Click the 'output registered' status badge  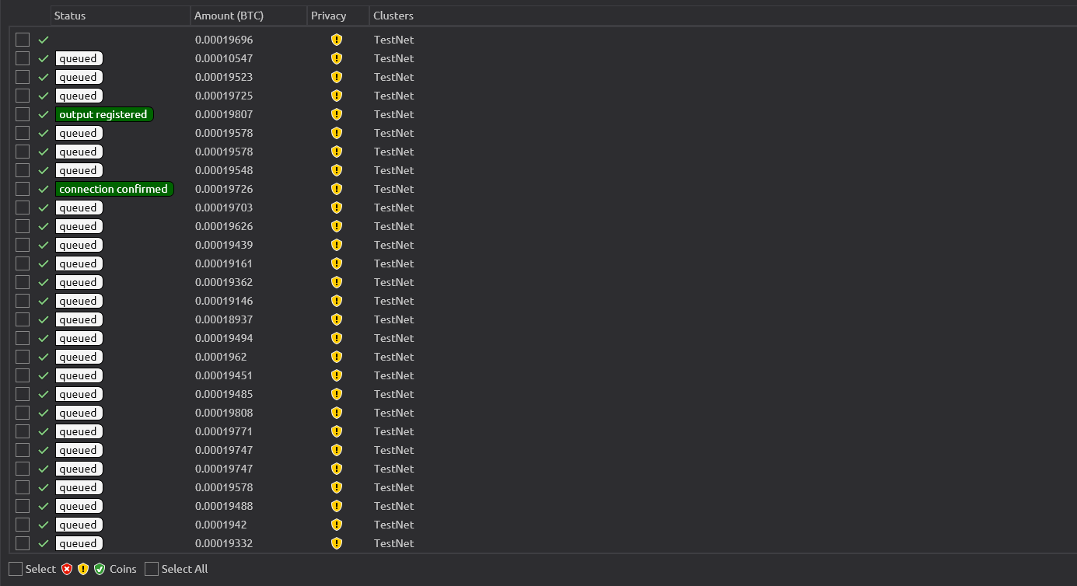tap(104, 114)
